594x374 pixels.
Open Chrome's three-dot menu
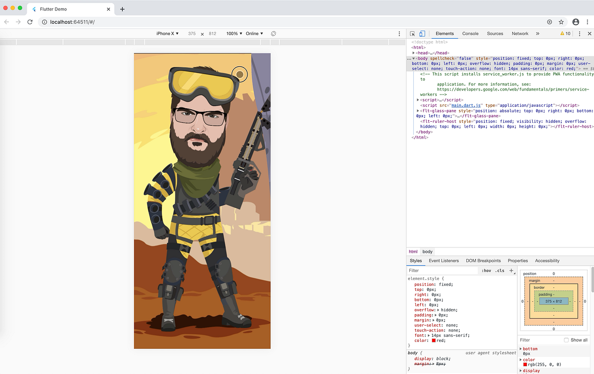(x=587, y=22)
